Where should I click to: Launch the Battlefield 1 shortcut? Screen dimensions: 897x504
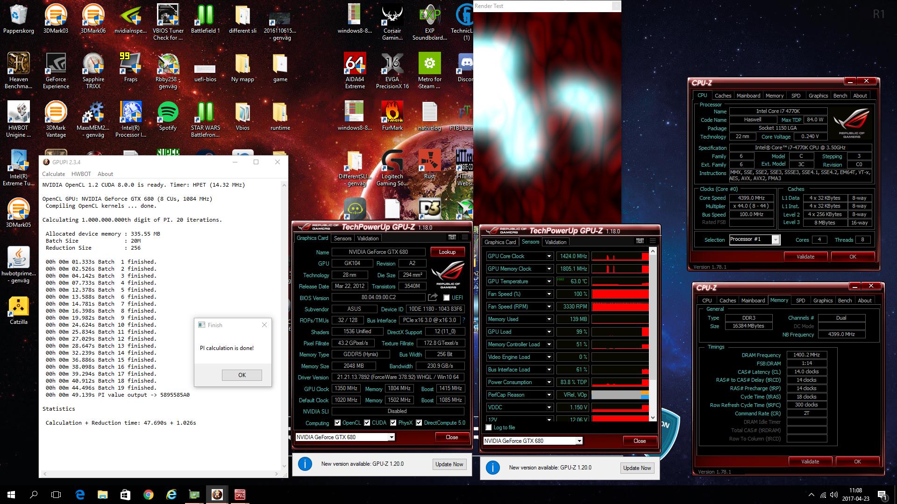click(205, 19)
